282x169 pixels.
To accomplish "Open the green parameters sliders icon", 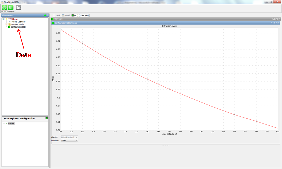I will pos(11,7).
